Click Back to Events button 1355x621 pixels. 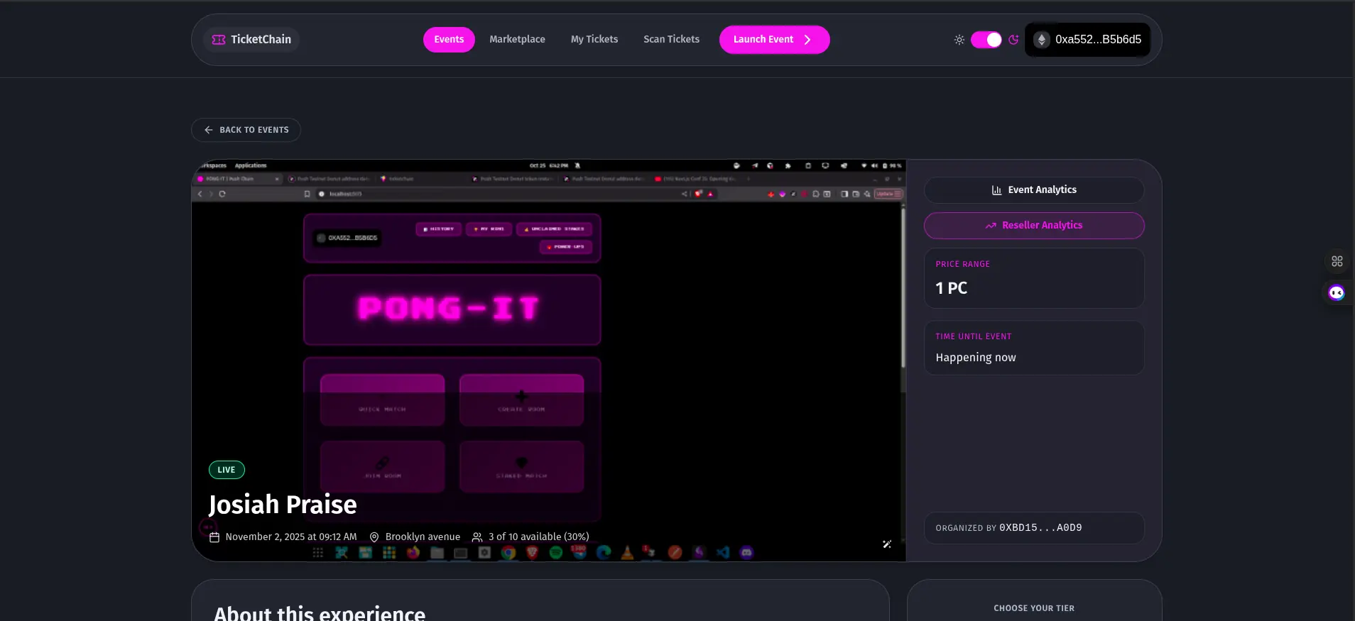coord(246,130)
